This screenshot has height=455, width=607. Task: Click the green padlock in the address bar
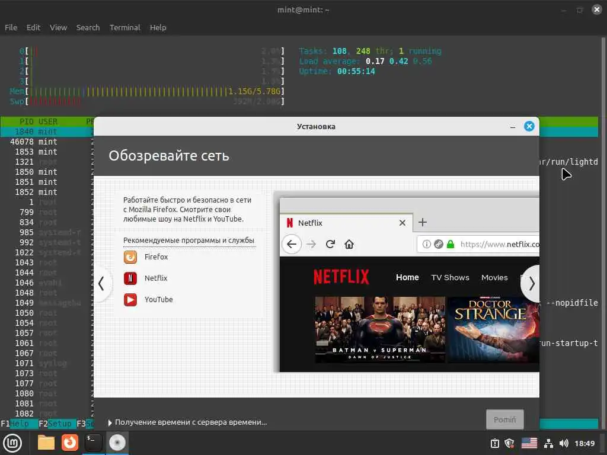451,244
